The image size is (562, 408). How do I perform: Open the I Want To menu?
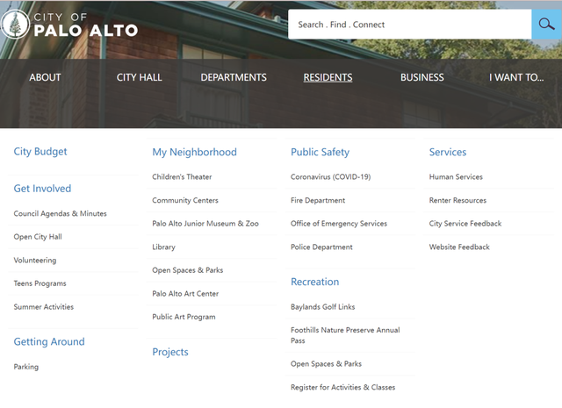[x=516, y=77]
